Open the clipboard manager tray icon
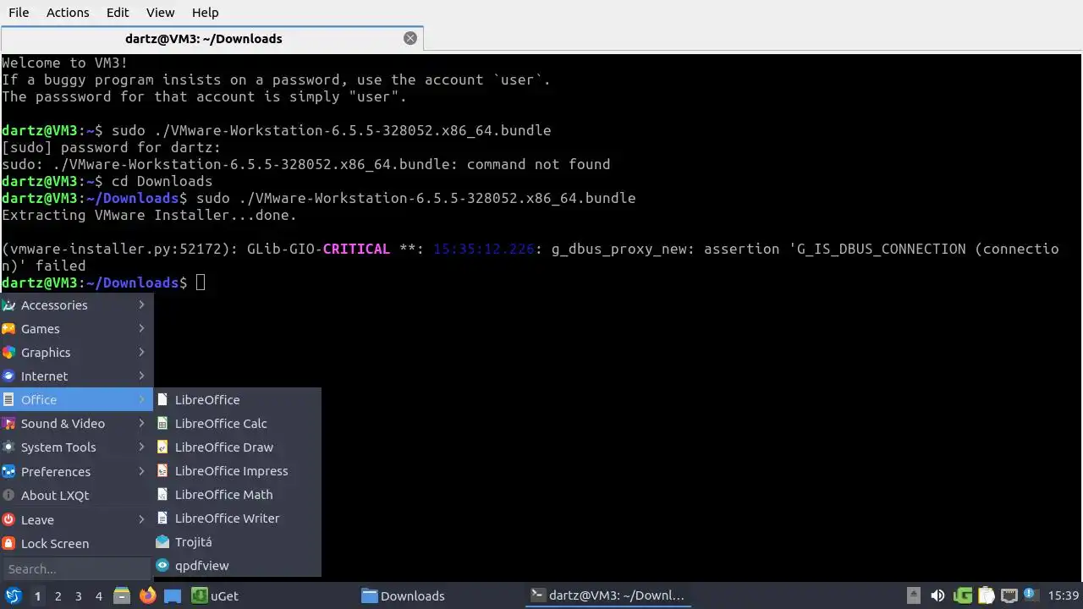Viewport: 1083px width, 609px height. click(986, 595)
